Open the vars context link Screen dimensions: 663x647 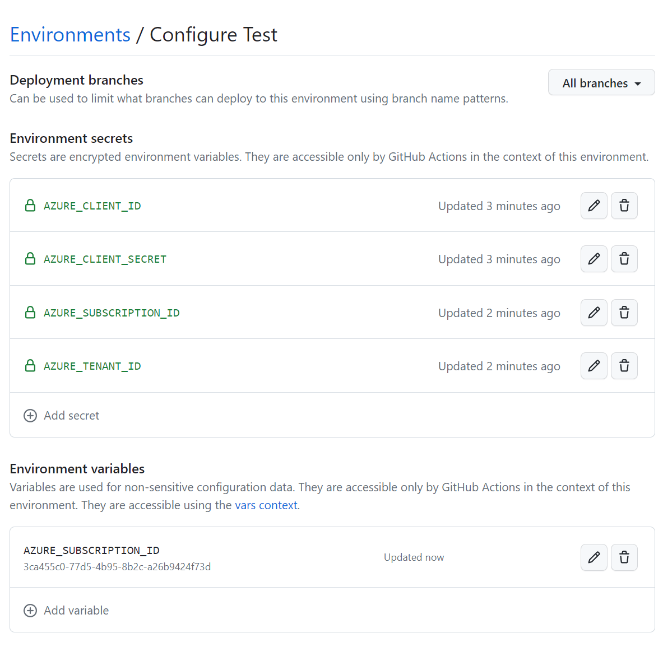(266, 505)
